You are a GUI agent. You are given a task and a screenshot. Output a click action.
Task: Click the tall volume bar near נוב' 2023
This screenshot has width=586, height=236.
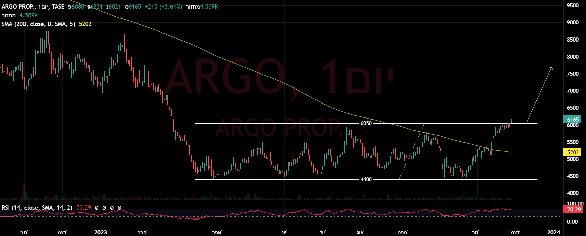point(477,177)
